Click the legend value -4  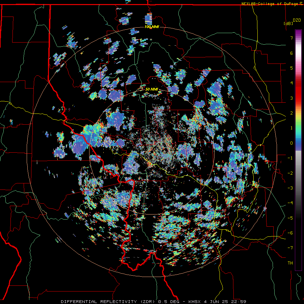pos(290,203)
